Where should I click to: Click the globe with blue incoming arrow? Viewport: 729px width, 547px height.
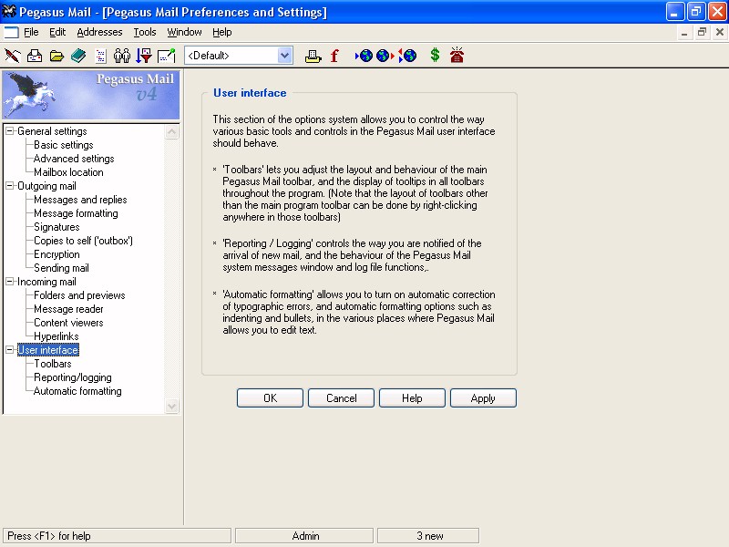364,56
